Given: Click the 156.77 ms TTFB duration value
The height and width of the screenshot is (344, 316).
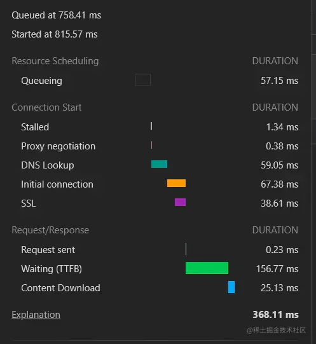Looking at the screenshot, I should pyautogui.click(x=277, y=269).
